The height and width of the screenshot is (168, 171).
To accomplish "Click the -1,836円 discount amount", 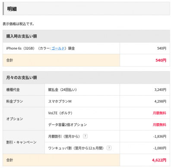I will (160, 136).
